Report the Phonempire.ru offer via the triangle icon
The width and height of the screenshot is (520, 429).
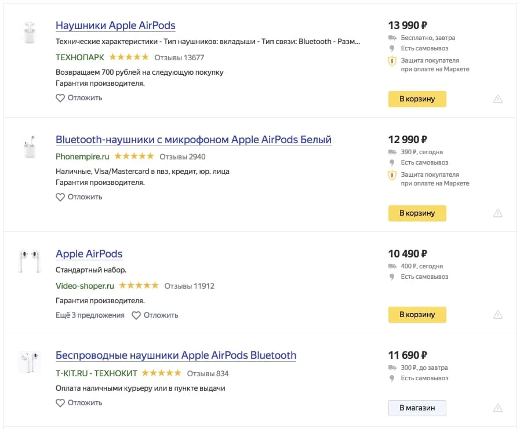[498, 213]
